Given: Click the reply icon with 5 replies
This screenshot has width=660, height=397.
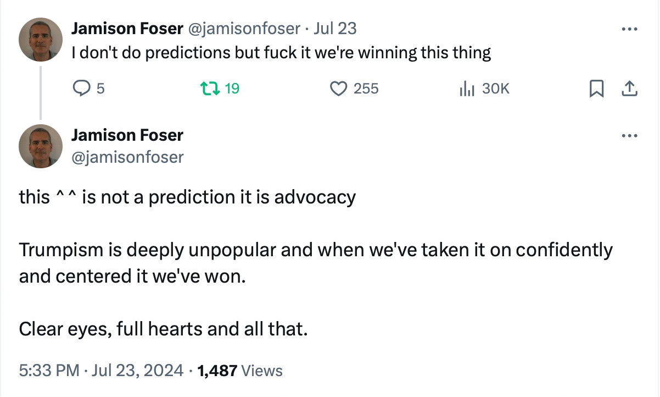Looking at the screenshot, I should pyautogui.click(x=80, y=88).
